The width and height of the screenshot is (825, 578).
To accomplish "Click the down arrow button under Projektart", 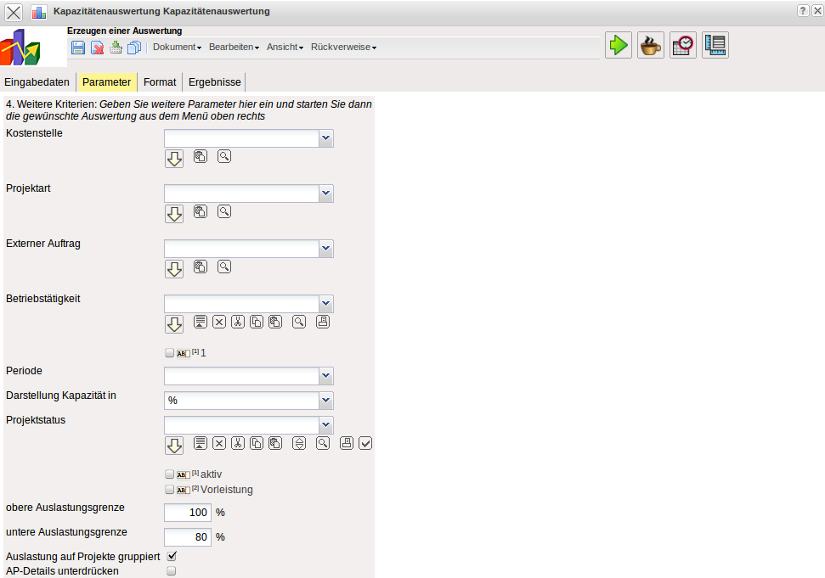I will (x=174, y=214).
